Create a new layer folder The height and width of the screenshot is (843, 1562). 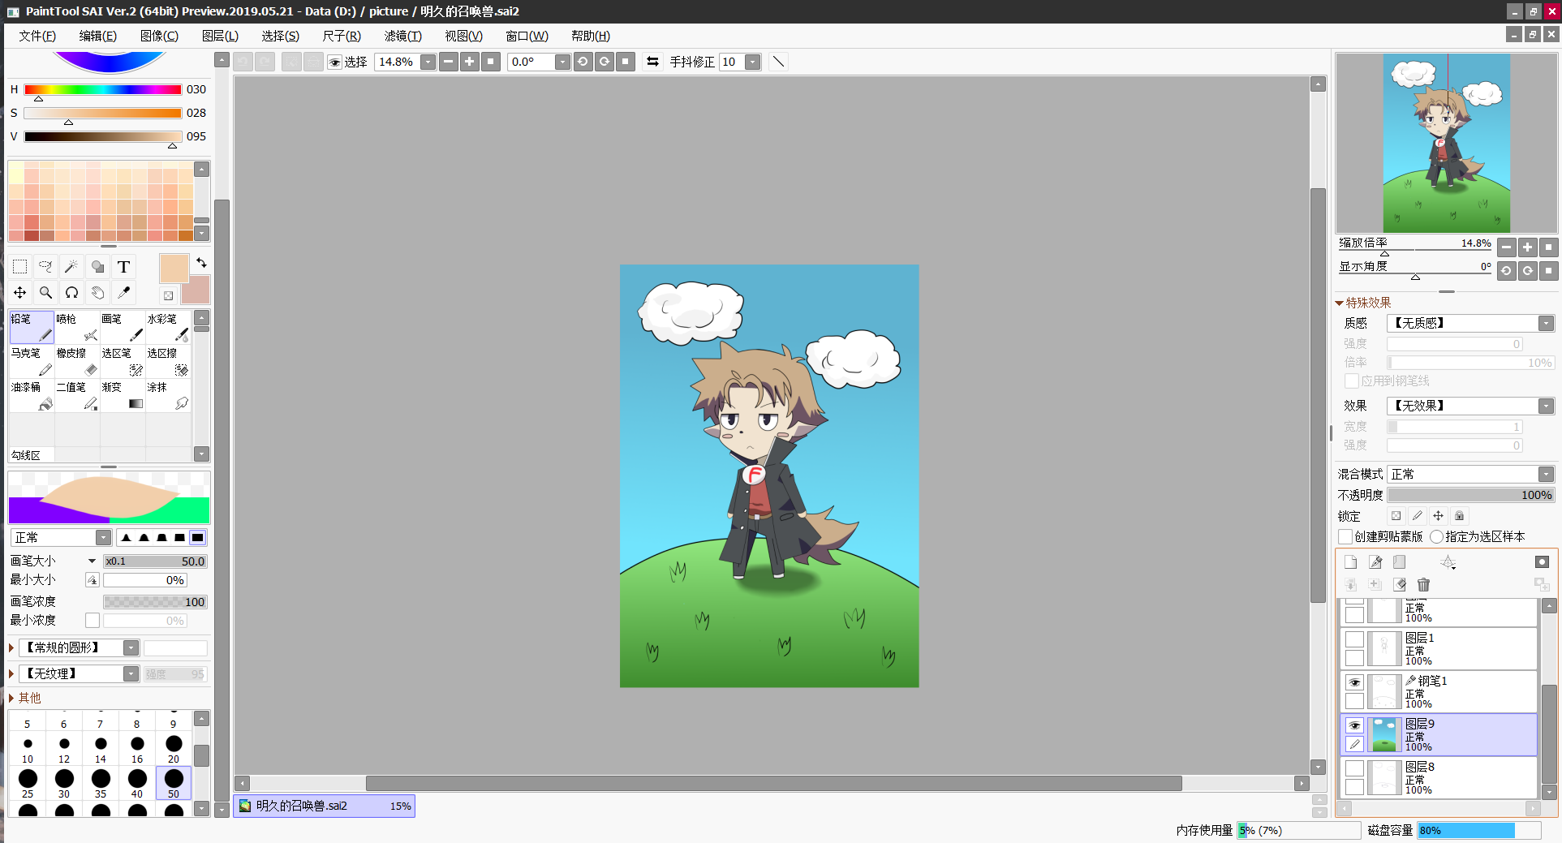tap(1400, 562)
